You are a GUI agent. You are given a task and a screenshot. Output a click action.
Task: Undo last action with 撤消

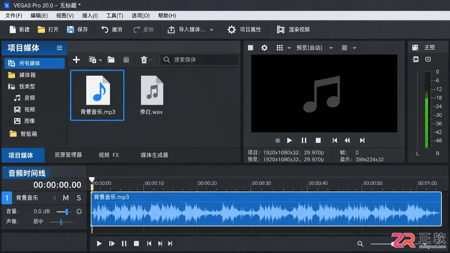tap(112, 29)
